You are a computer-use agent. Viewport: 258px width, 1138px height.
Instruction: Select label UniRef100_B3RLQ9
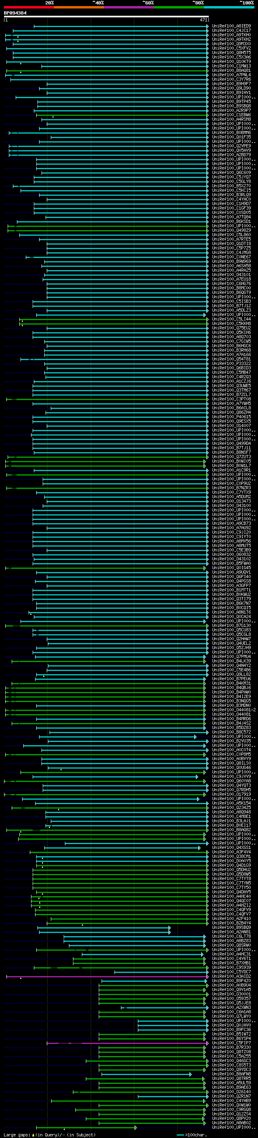point(231,195)
